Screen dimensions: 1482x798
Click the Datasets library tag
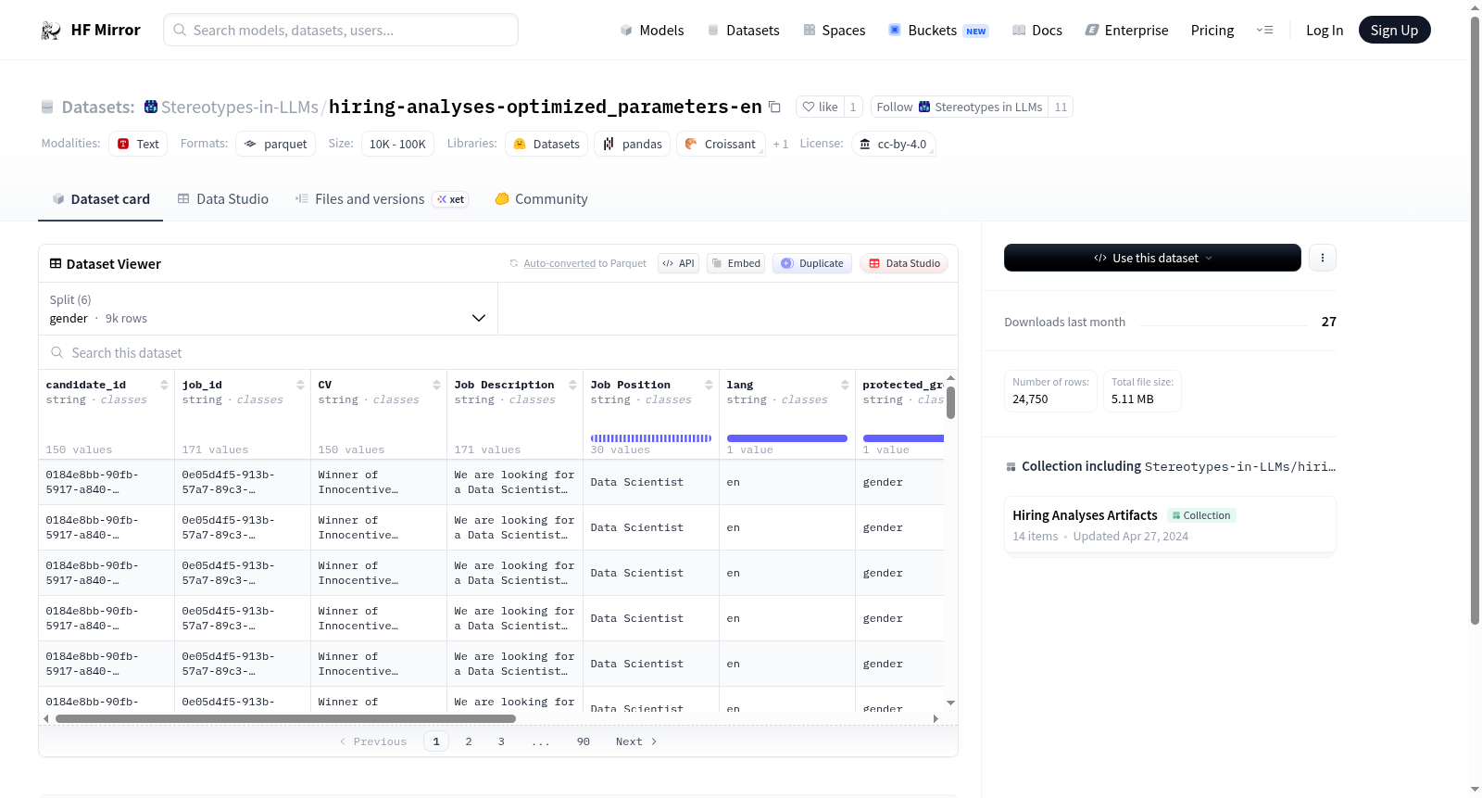(x=546, y=144)
